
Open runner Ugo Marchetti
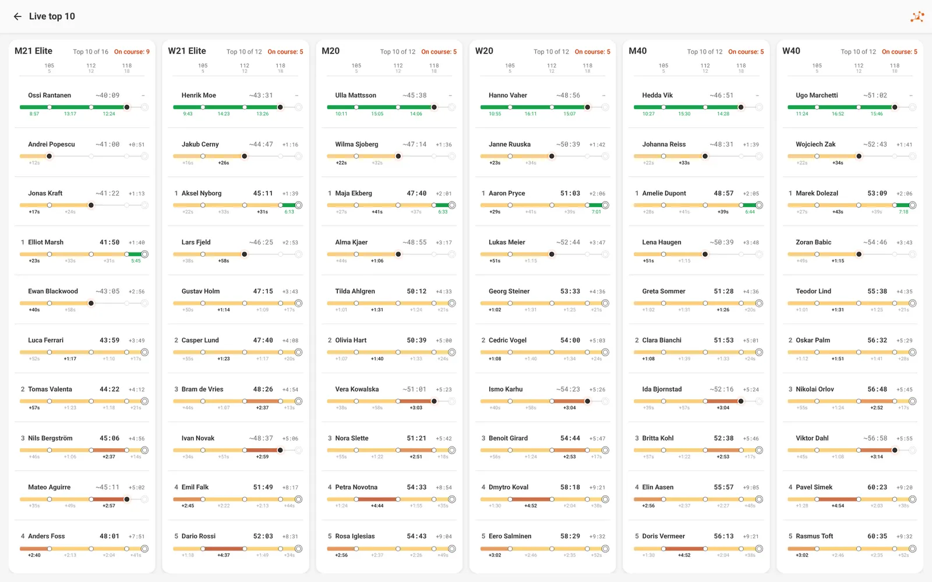coord(817,95)
